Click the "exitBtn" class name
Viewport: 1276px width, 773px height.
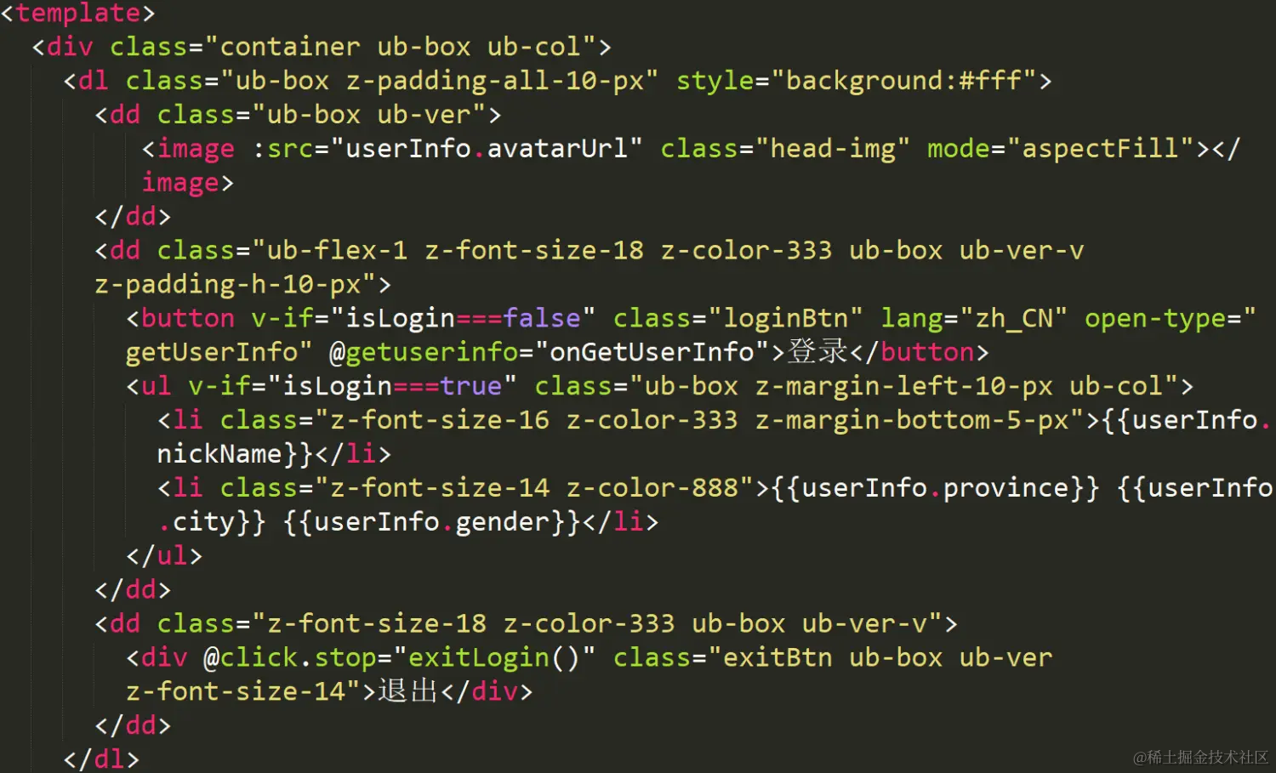click(x=778, y=657)
